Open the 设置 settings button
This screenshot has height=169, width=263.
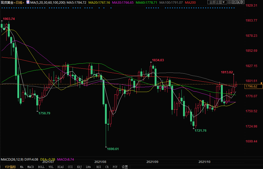[125, 167]
